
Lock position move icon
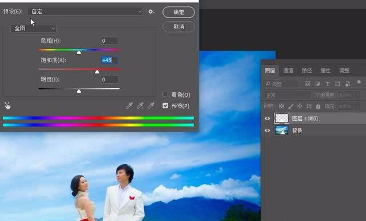click(300, 106)
